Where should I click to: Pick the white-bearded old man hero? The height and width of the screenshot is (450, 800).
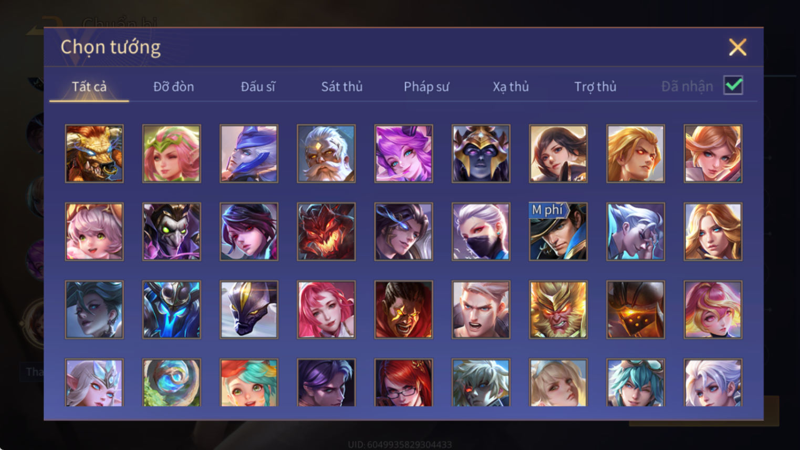(x=326, y=154)
